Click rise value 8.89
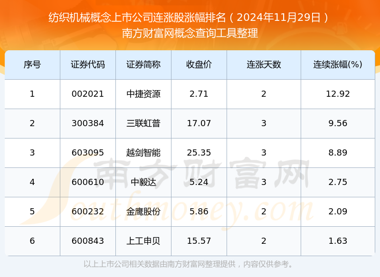Image resolution: width=380 pixels, height=277 pixels. 338,153
